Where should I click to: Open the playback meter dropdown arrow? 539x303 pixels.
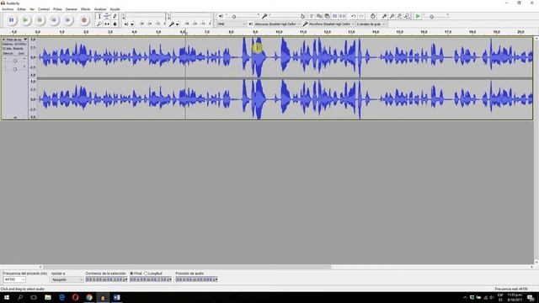click(132, 24)
